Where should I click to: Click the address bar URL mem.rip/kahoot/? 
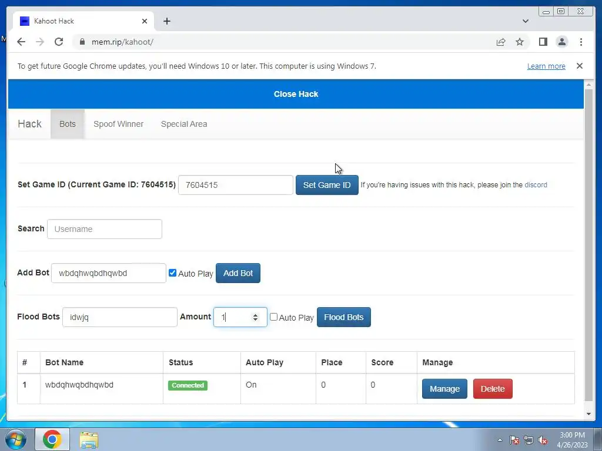click(122, 42)
